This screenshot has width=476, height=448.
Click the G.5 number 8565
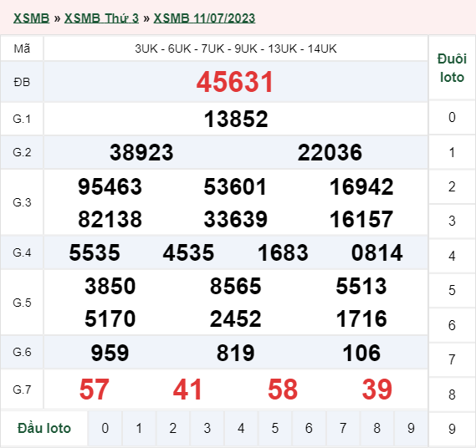[236, 286]
